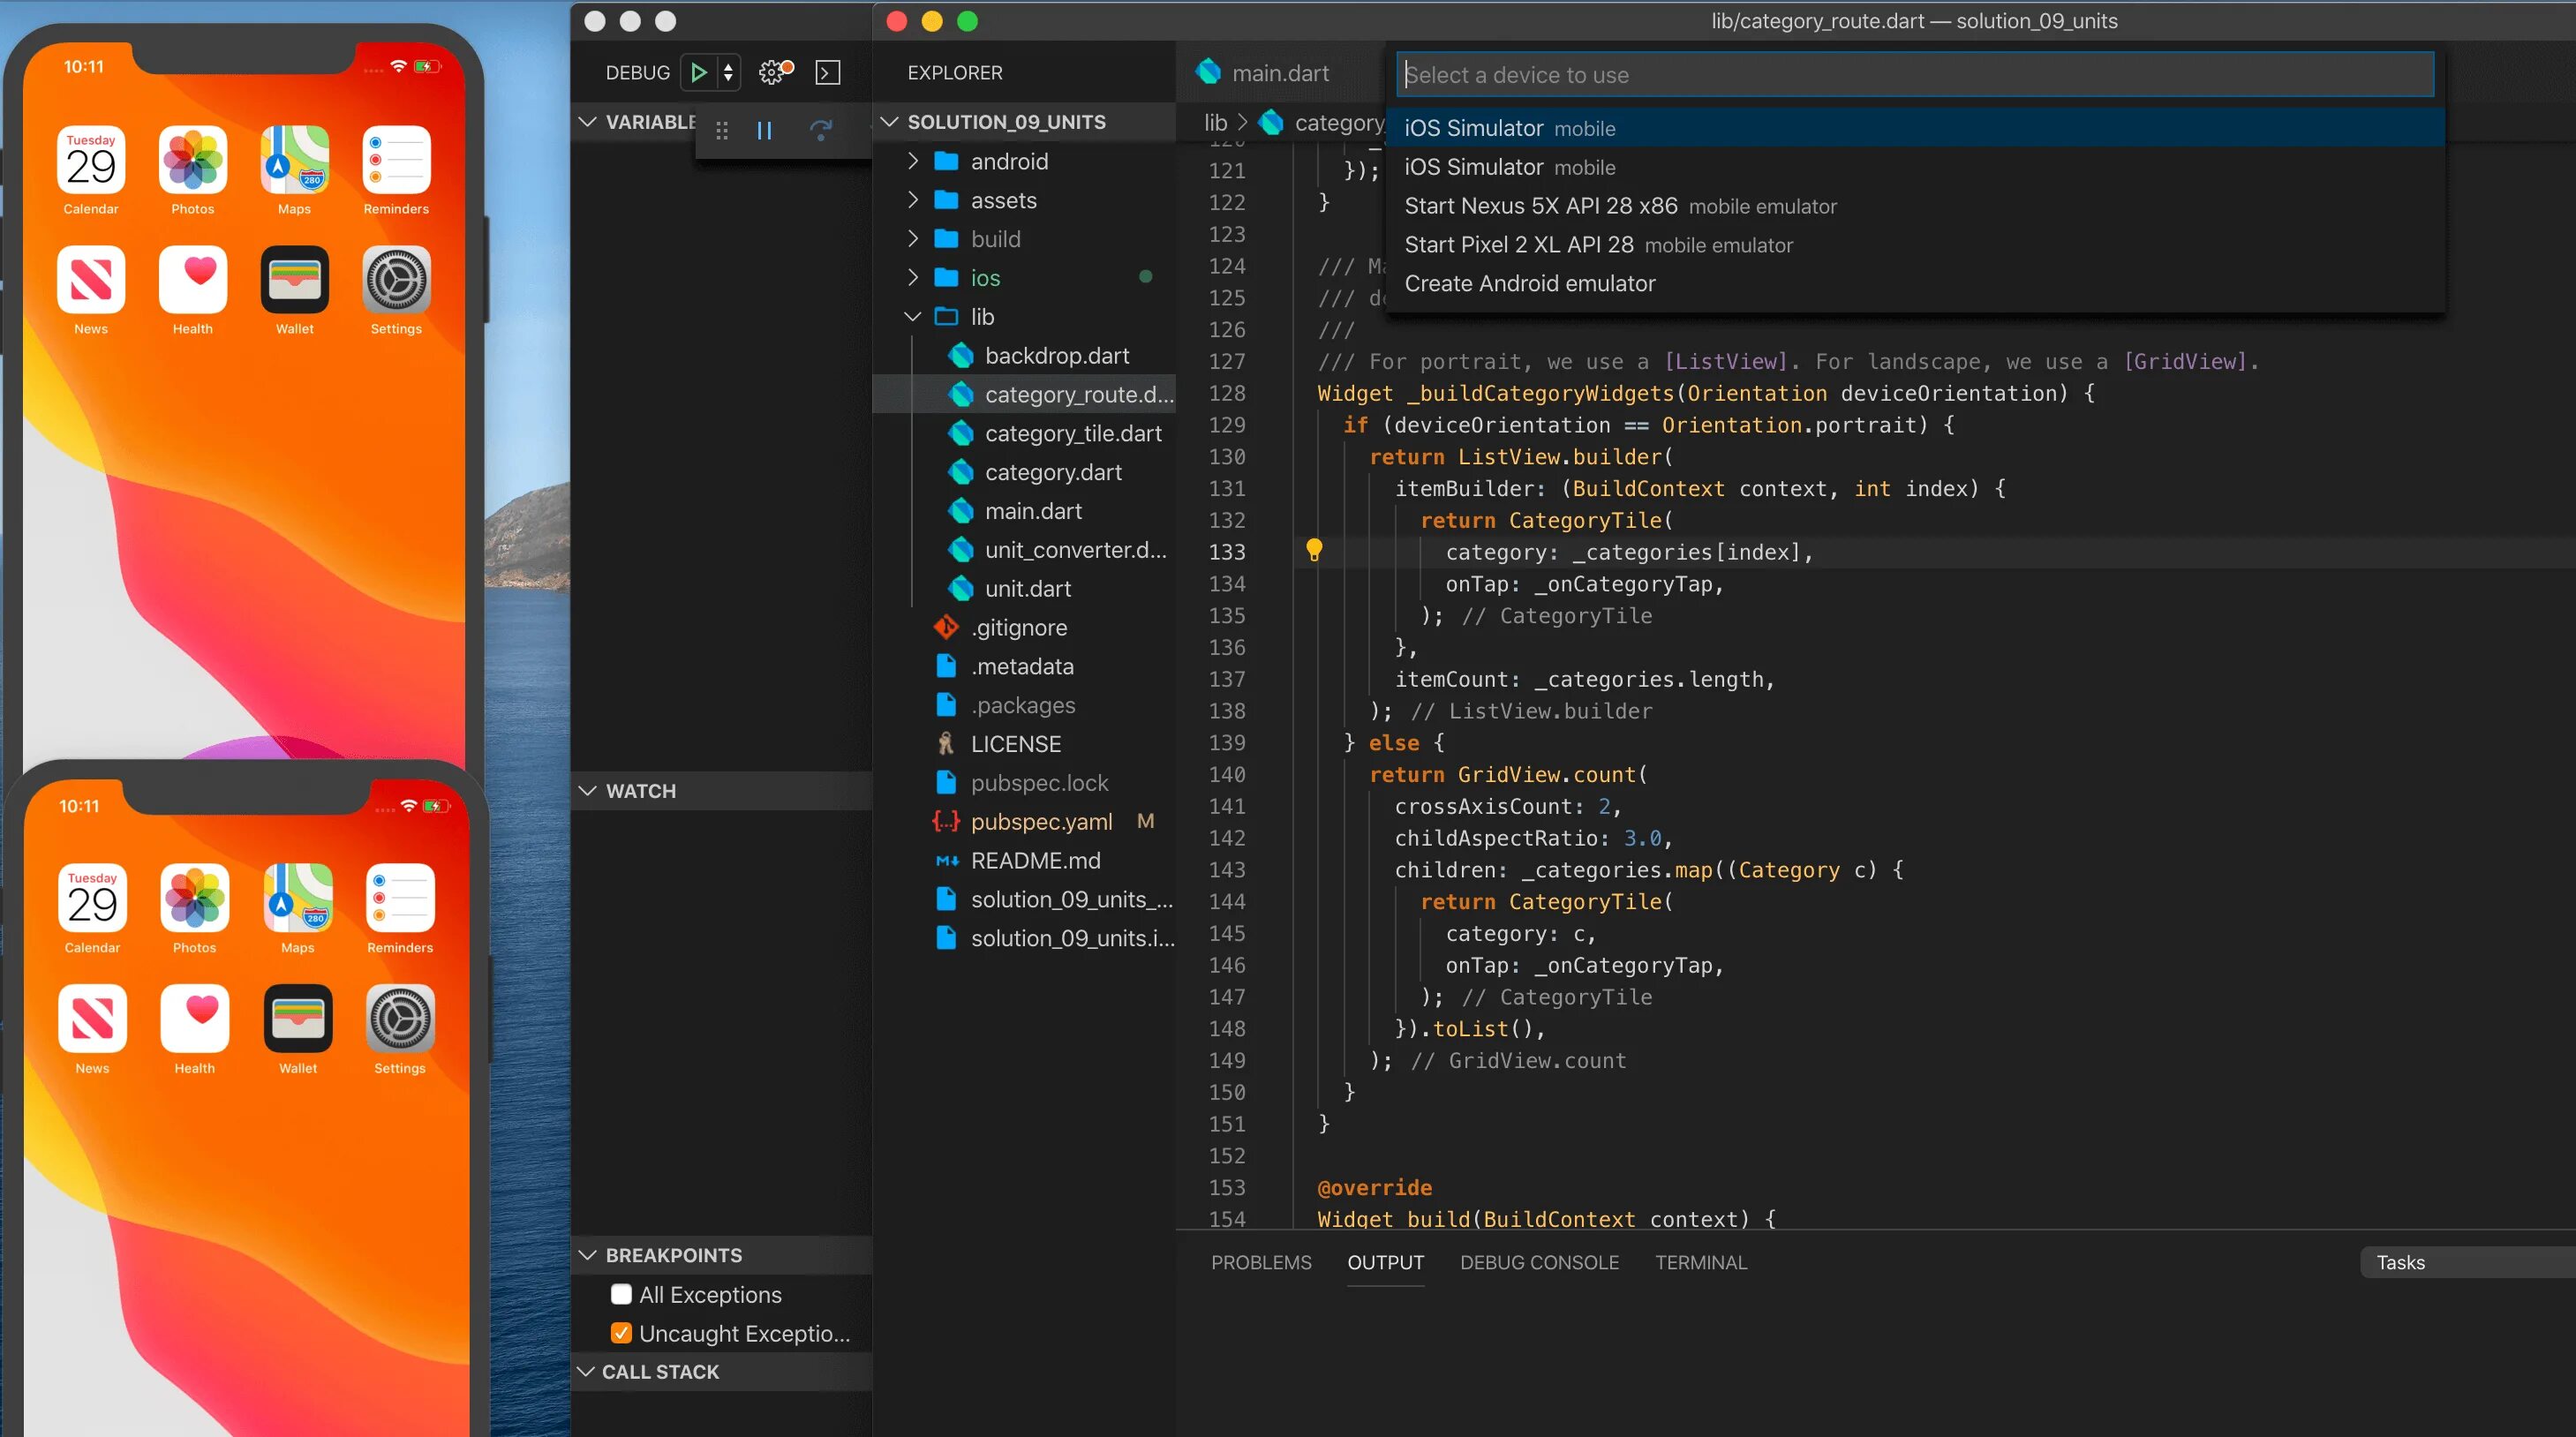Open Photos app in bottom simulator
The height and width of the screenshot is (1437, 2576).
click(195, 898)
